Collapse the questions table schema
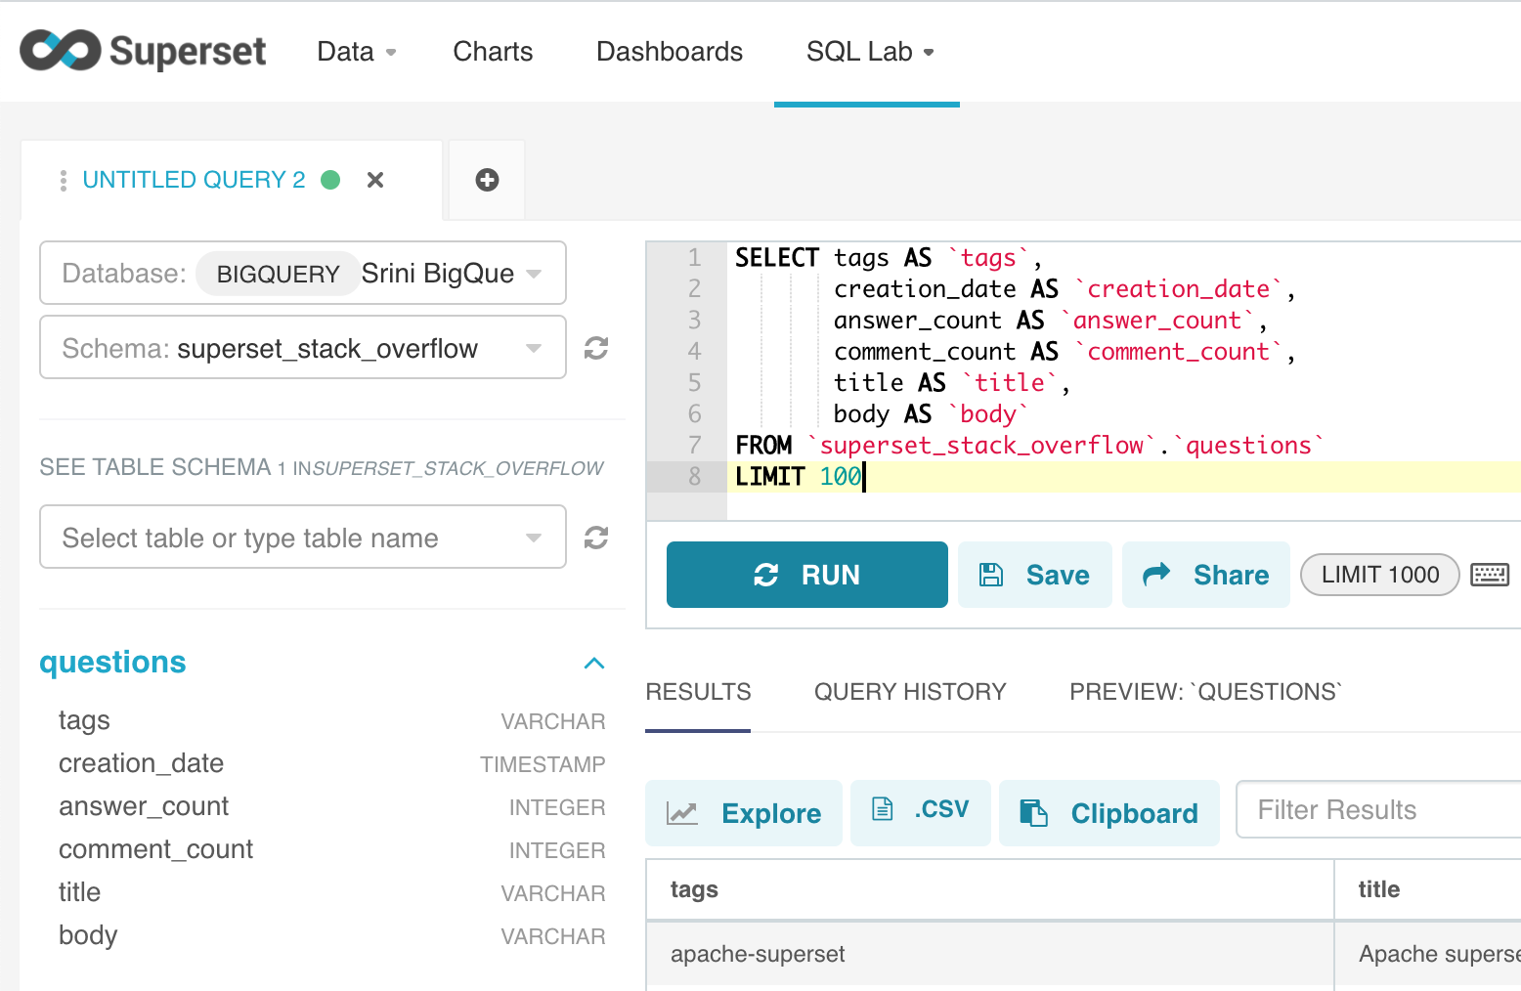 click(x=593, y=663)
